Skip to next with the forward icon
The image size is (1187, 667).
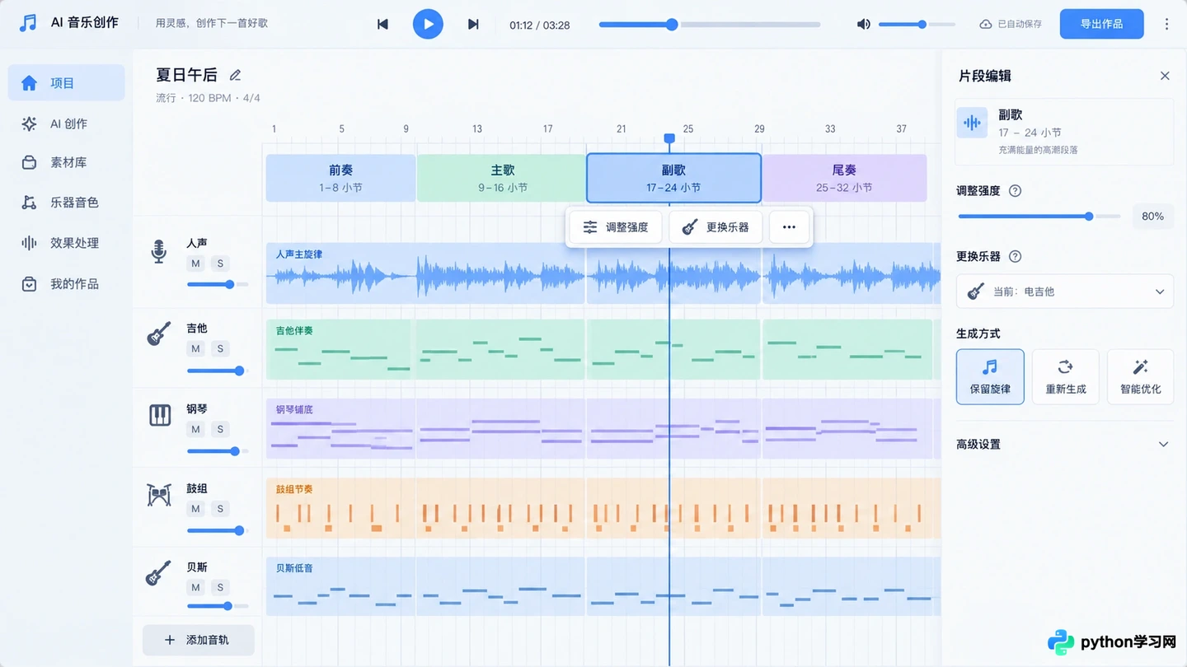[473, 25]
